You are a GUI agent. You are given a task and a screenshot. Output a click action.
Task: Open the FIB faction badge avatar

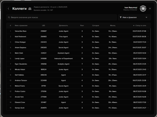pyautogui.click(x=143, y=8)
